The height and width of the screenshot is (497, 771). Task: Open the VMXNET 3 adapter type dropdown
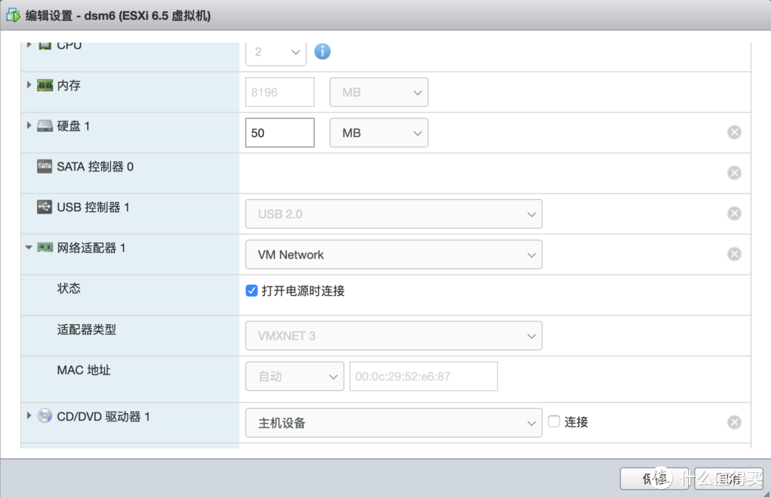tap(394, 335)
